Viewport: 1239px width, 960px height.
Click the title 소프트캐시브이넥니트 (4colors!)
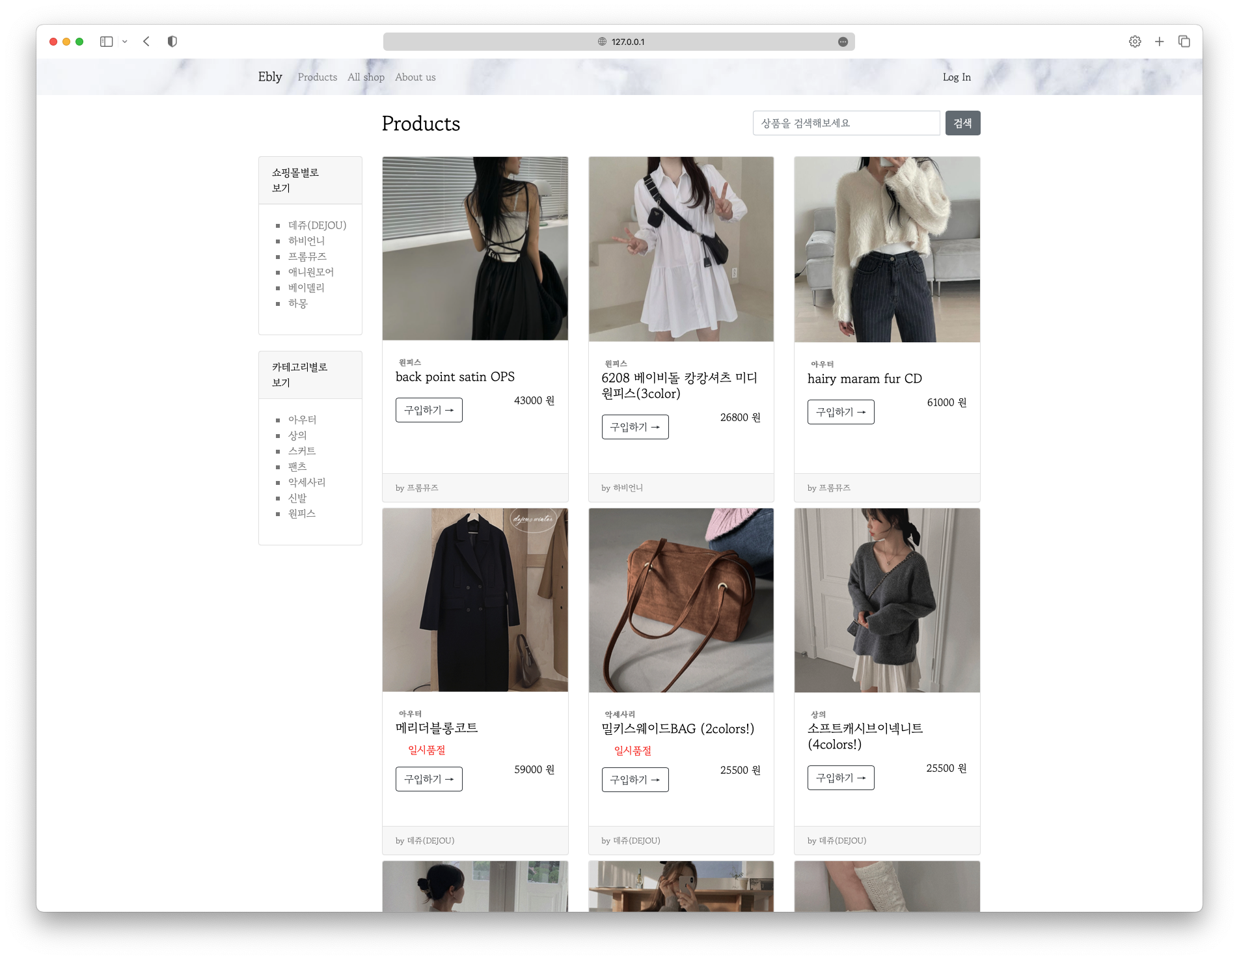[x=865, y=737]
